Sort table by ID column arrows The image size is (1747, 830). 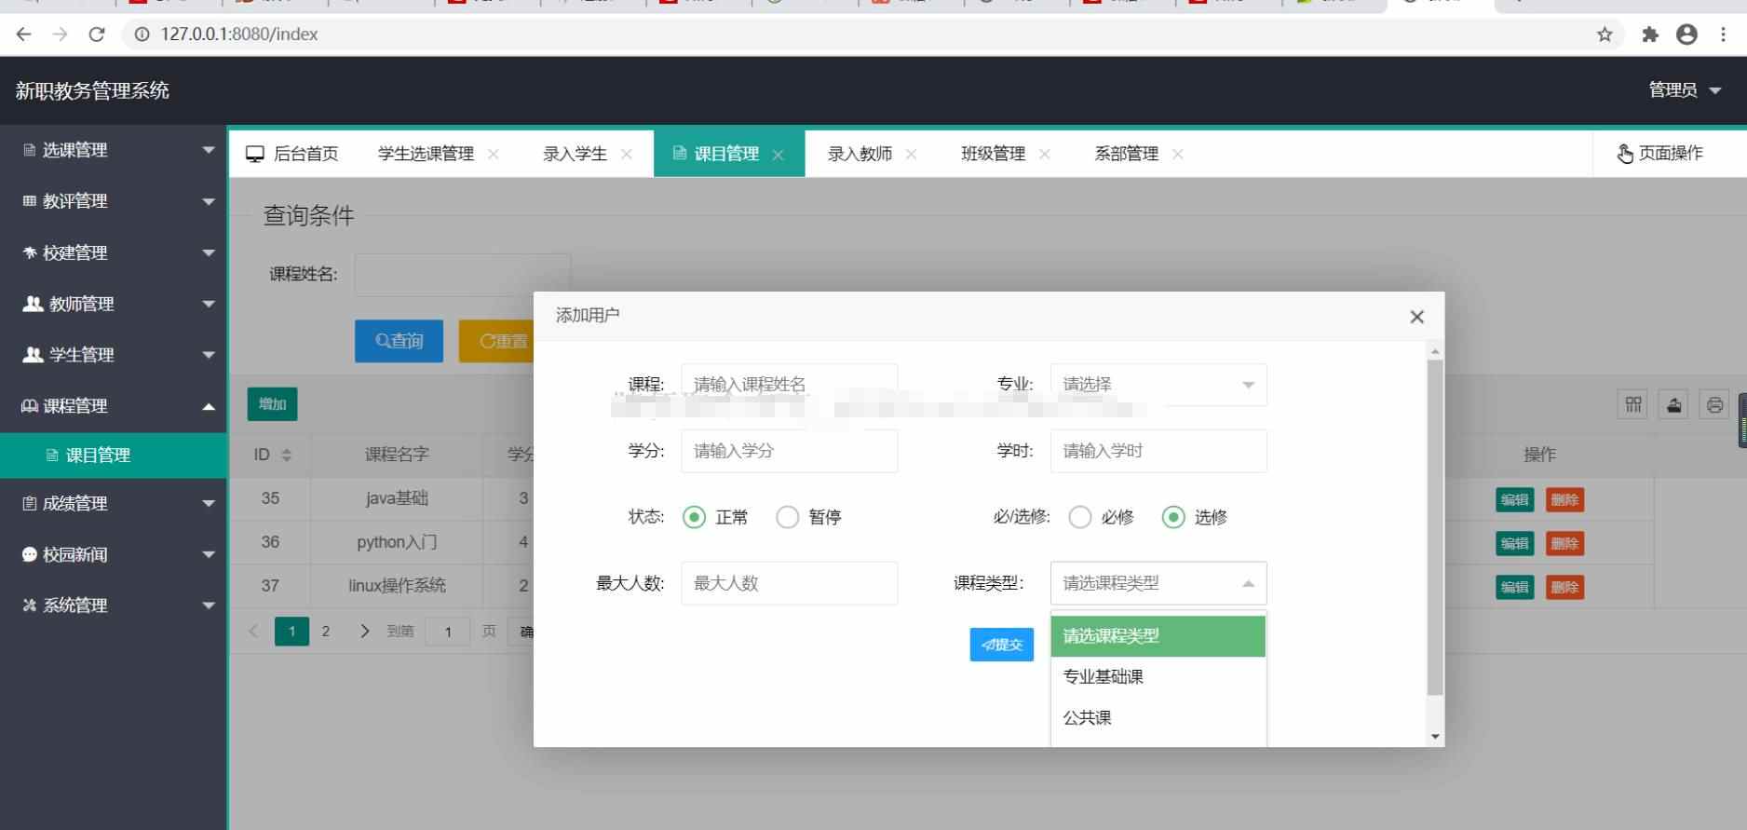click(287, 455)
